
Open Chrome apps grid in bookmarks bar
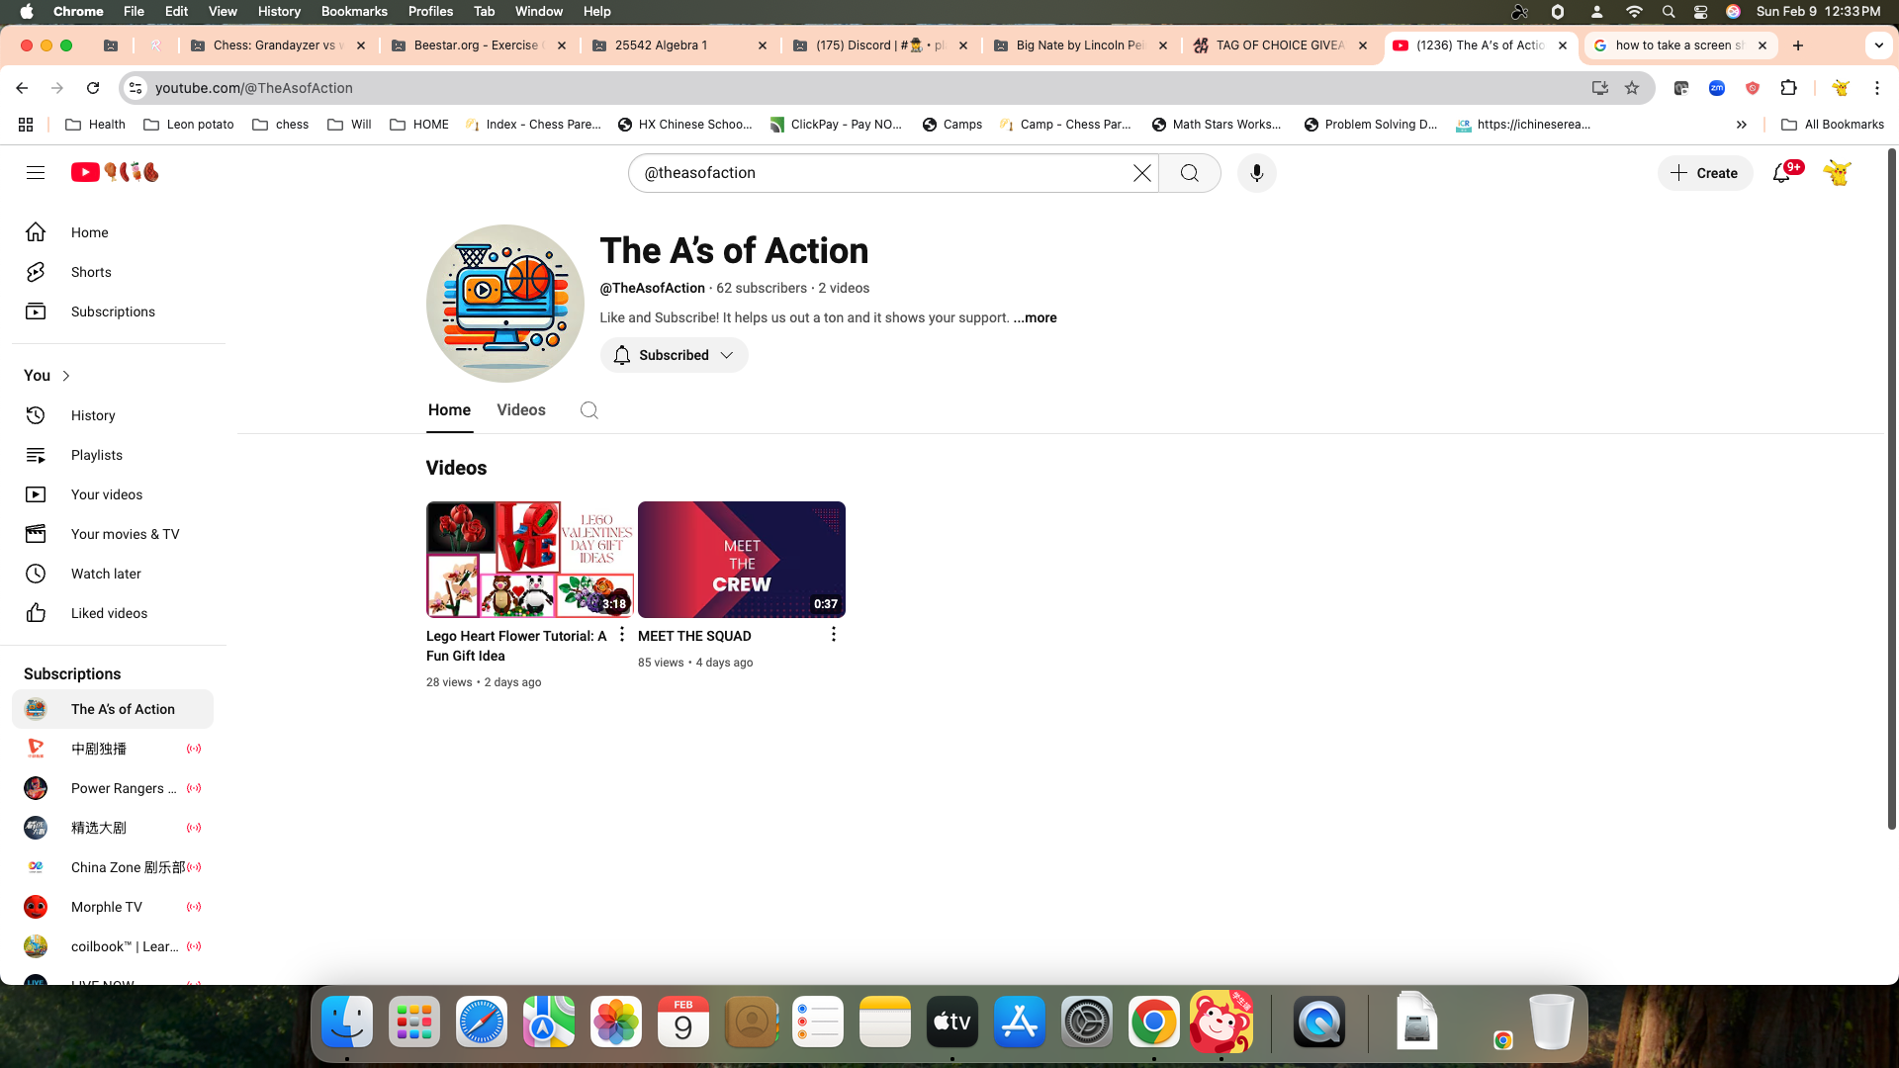[x=26, y=125]
